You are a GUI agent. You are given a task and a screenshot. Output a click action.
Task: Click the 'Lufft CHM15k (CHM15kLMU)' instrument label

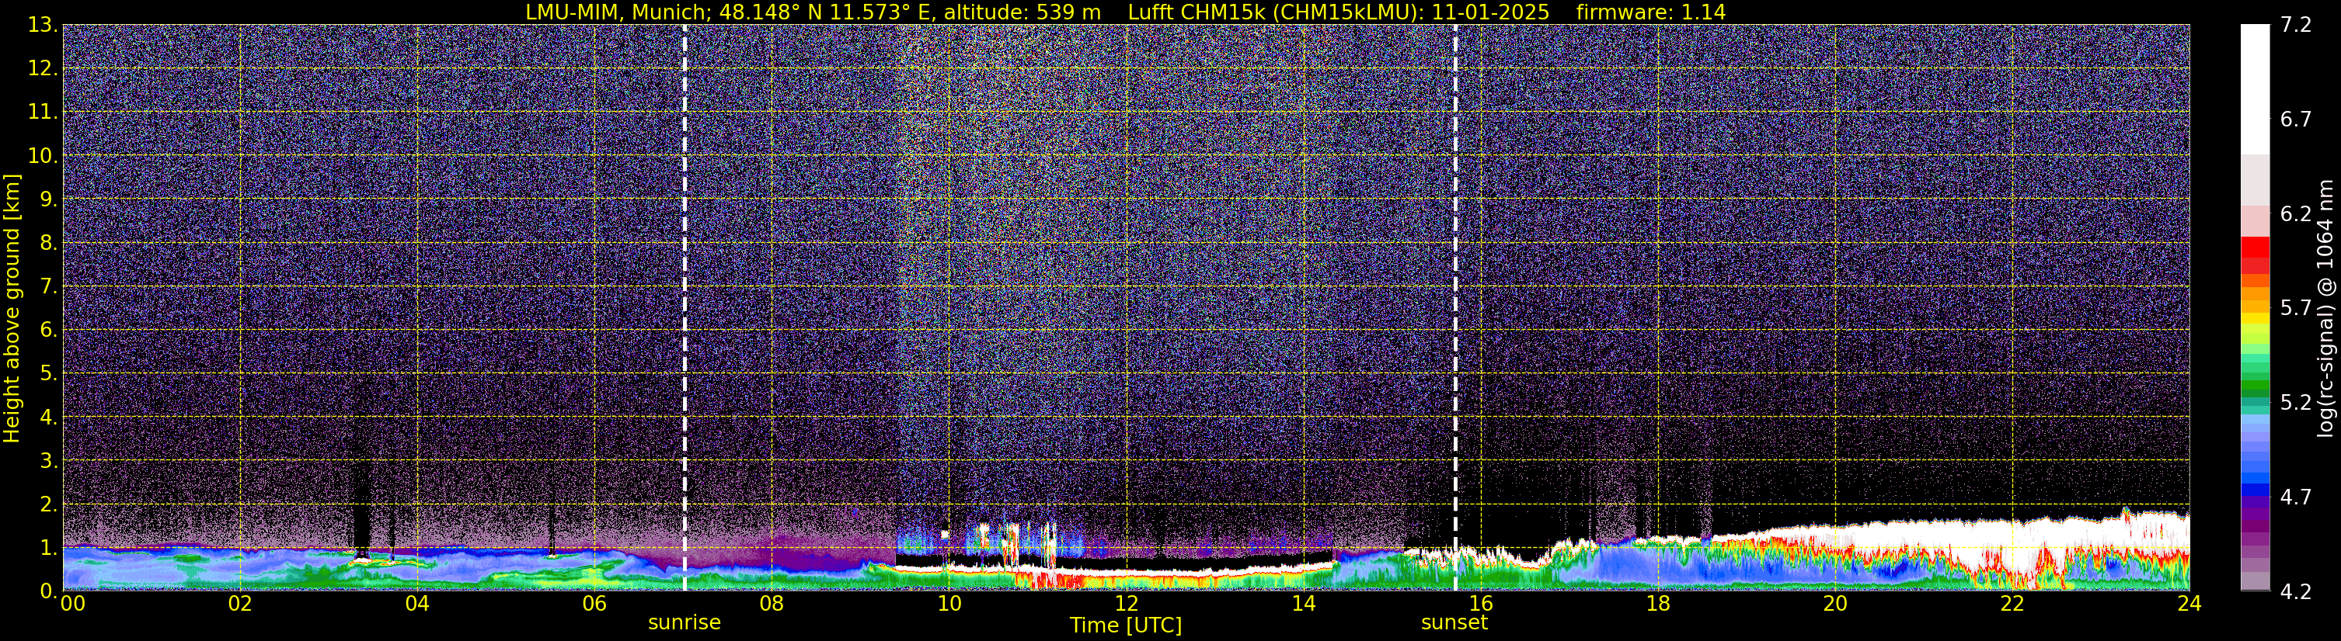[x=1275, y=12]
